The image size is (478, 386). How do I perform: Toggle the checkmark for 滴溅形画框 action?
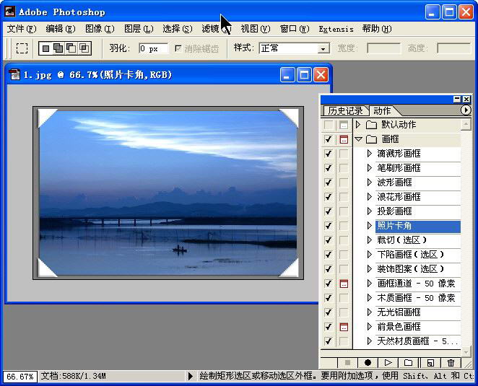tap(329, 154)
